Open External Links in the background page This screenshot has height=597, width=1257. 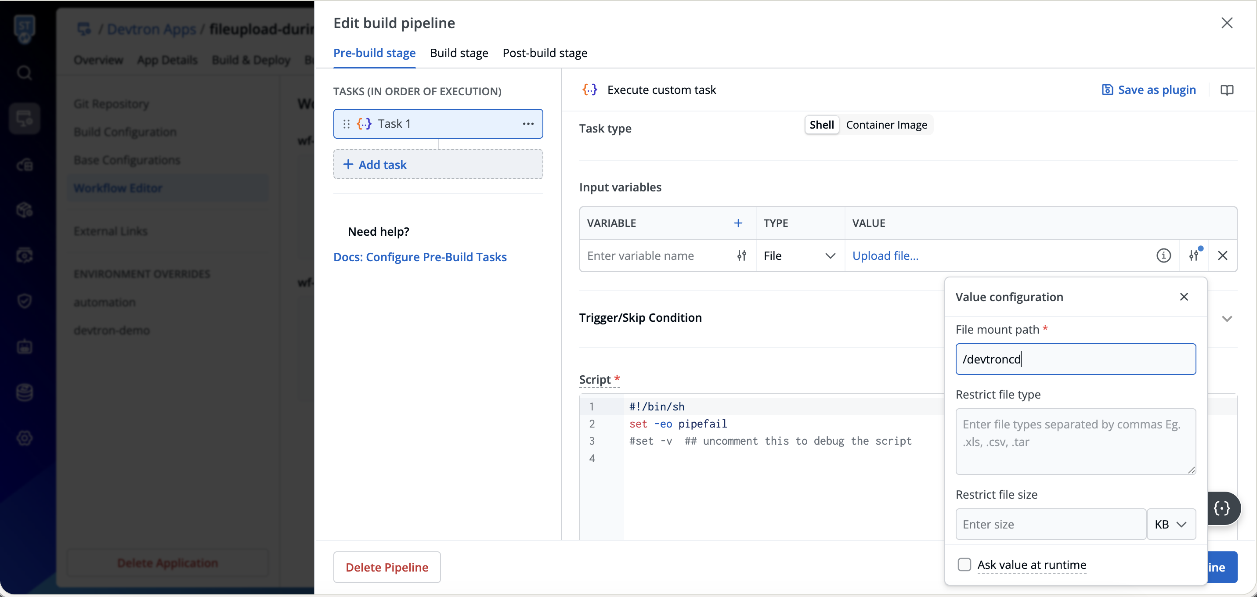click(110, 231)
